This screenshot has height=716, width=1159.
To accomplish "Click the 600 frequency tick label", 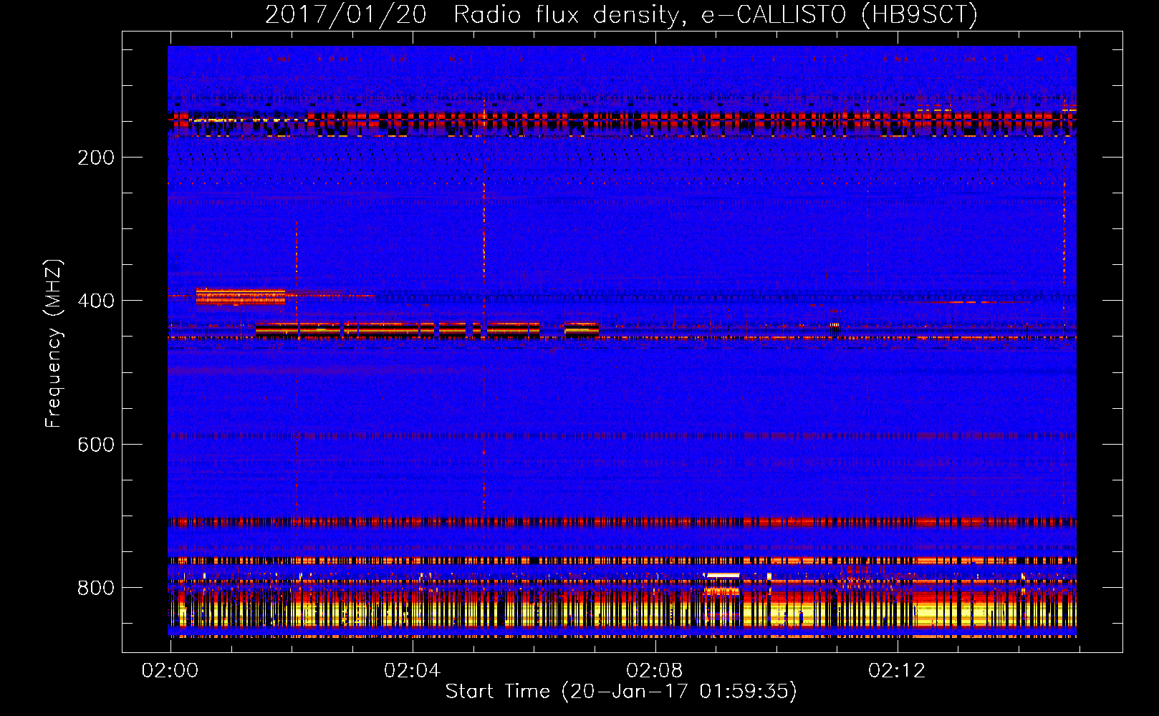I will 96,445.
